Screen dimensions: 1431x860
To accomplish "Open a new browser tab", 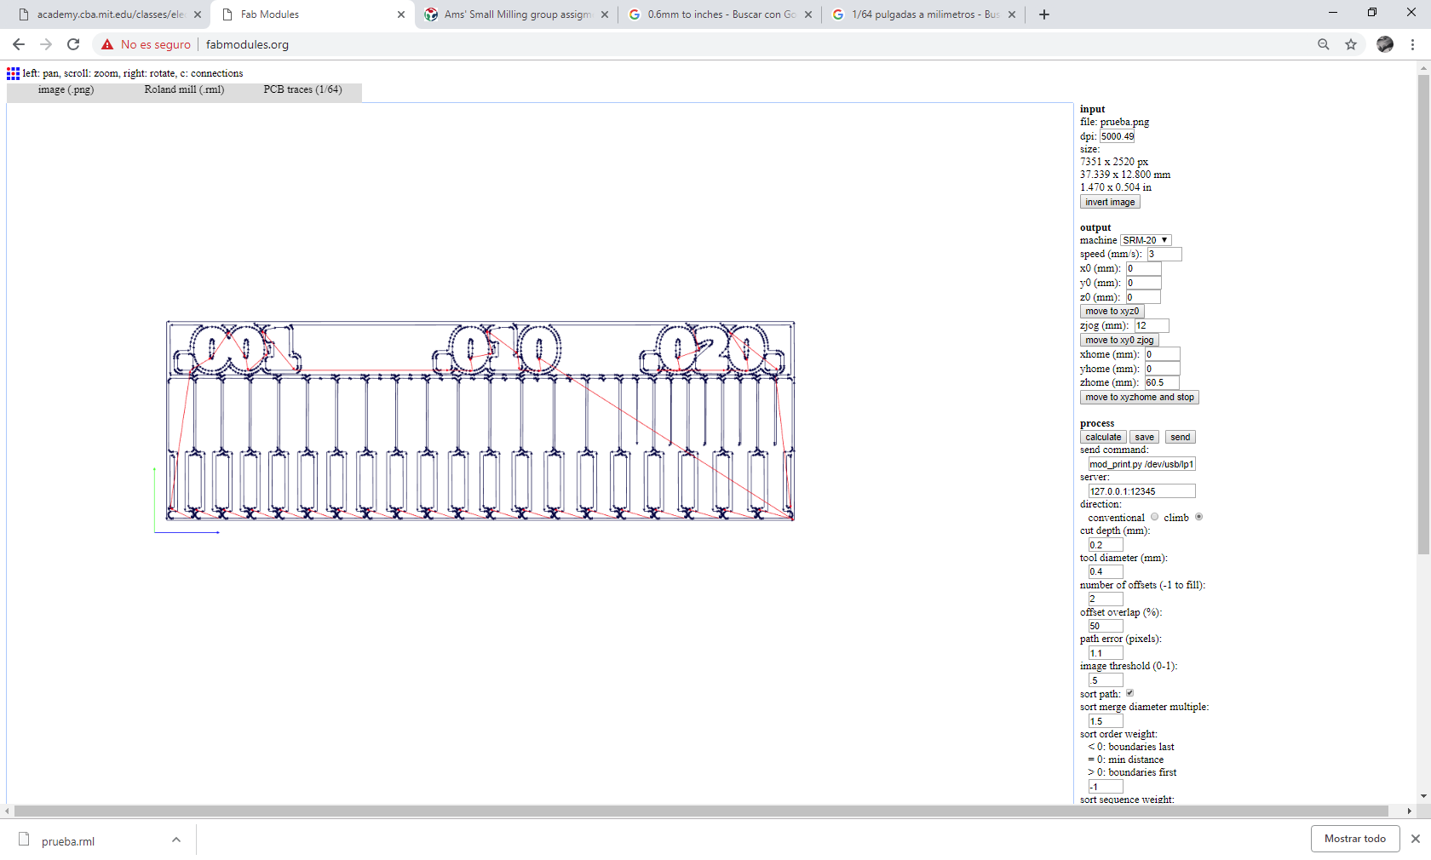I will 1044,14.
